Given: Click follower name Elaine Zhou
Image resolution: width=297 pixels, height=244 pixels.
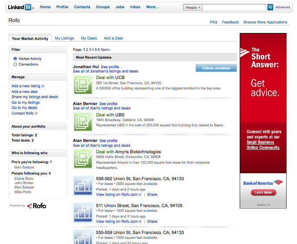Looking at the screenshot, I should [x=24, y=178].
